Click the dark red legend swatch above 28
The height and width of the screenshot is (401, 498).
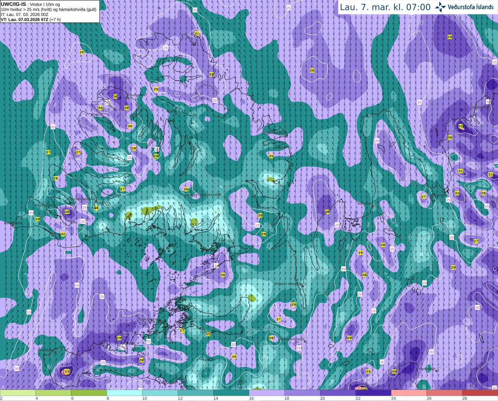click(480, 393)
